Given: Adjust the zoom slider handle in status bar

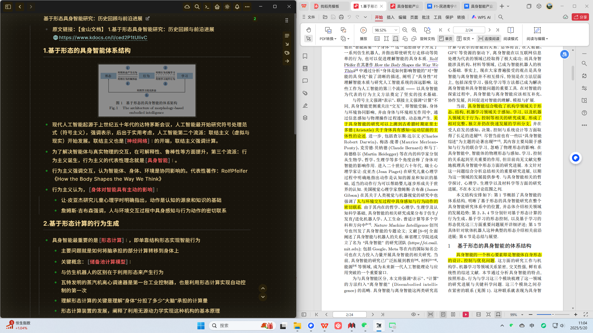Looking at the screenshot, I should (553, 314).
